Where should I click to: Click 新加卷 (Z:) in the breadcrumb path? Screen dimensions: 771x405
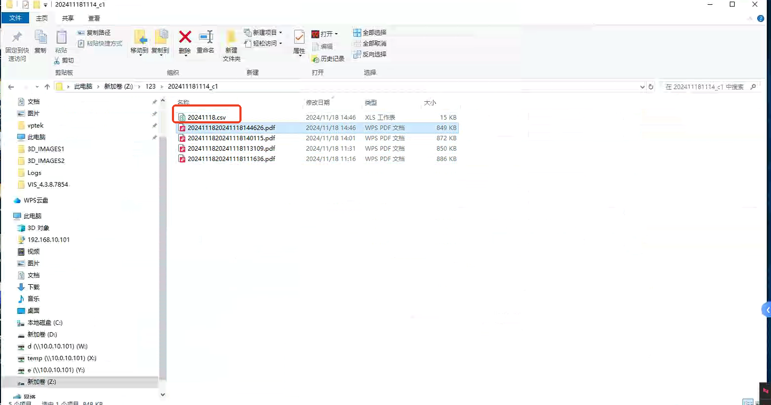[118, 86]
